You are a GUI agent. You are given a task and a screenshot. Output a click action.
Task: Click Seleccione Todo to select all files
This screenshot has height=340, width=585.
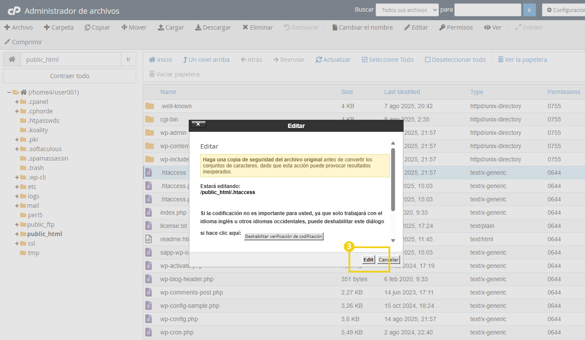pos(387,59)
